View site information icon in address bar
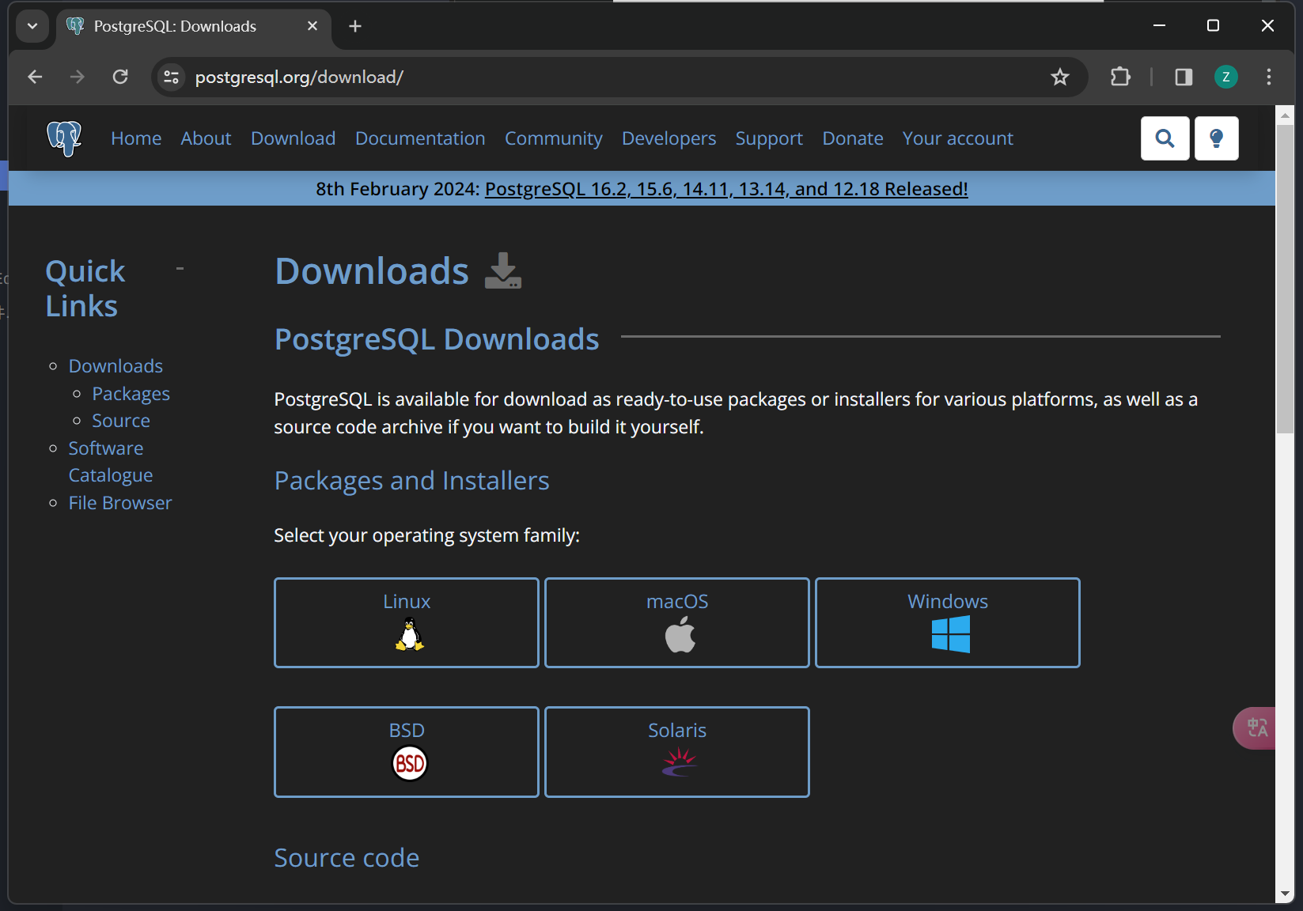Viewport: 1303px width, 911px height. pyautogui.click(x=171, y=77)
